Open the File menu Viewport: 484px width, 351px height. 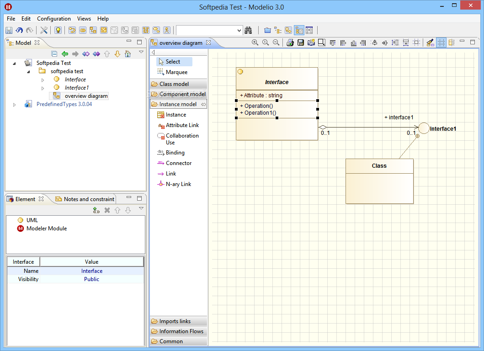click(x=11, y=19)
